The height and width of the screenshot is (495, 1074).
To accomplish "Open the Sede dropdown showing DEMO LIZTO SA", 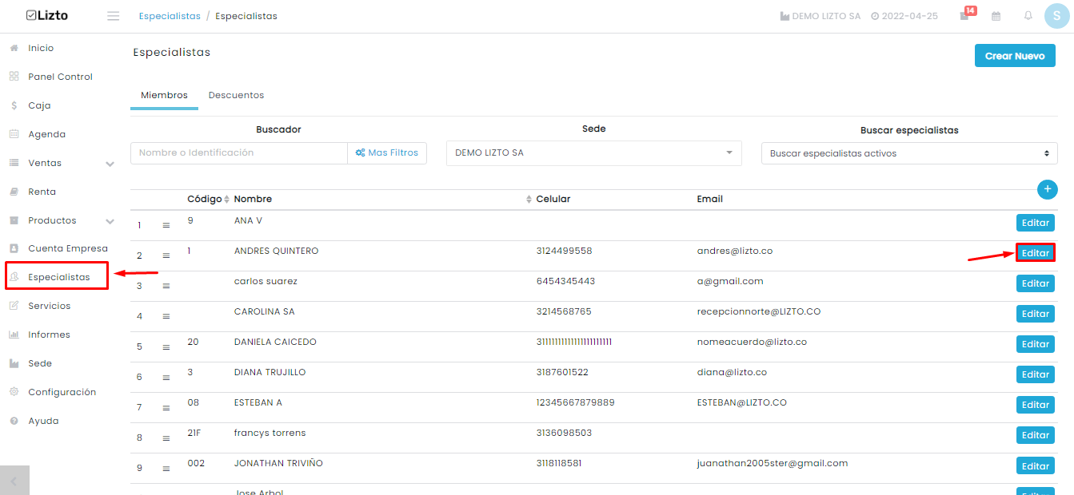I will click(594, 153).
